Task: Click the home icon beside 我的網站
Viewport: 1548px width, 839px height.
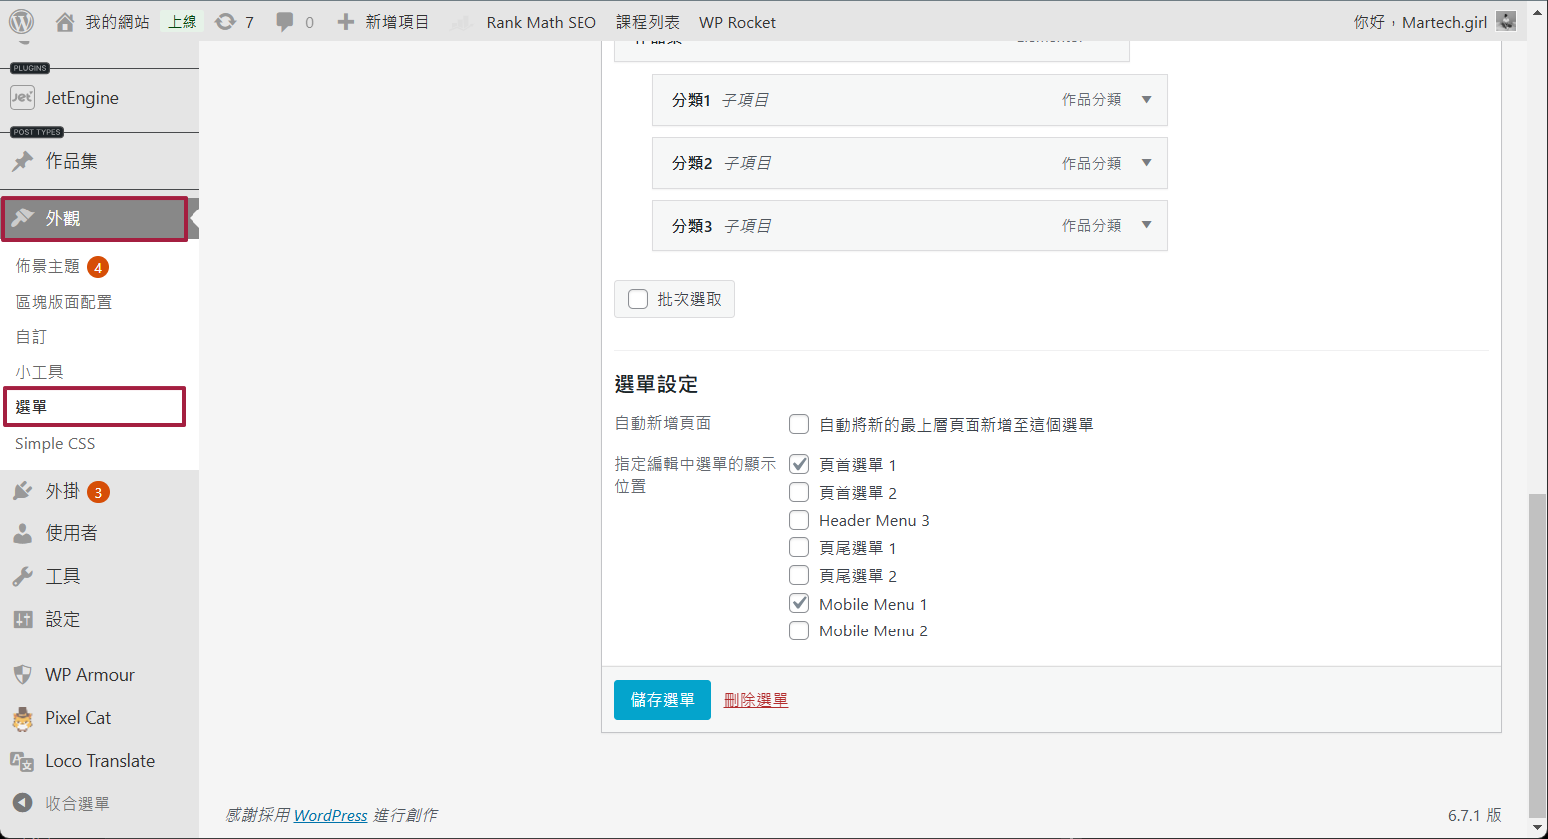Action: tap(65, 22)
